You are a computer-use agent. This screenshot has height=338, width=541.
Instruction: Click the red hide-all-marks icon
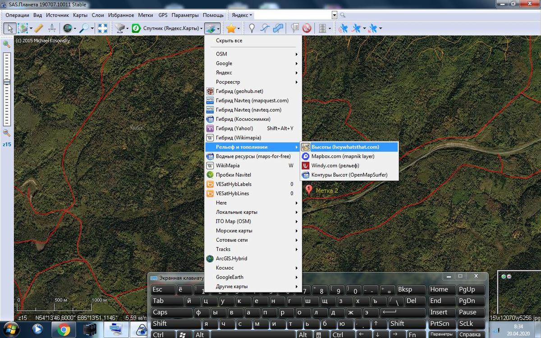click(x=307, y=28)
